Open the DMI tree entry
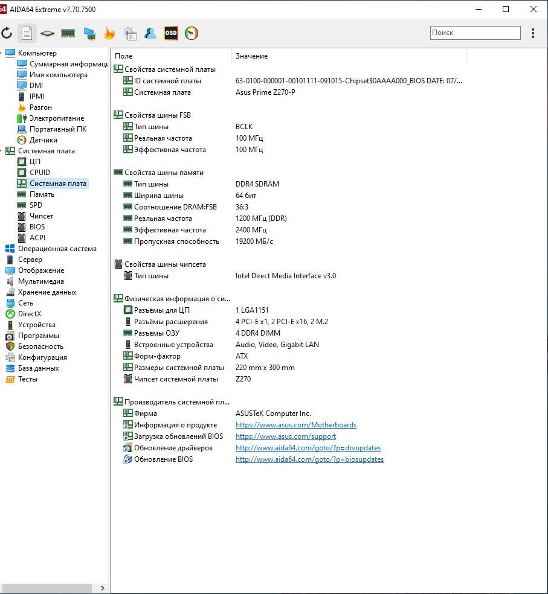Image resolution: width=548 pixels, height=594 pixels. (x=36, y=86)
